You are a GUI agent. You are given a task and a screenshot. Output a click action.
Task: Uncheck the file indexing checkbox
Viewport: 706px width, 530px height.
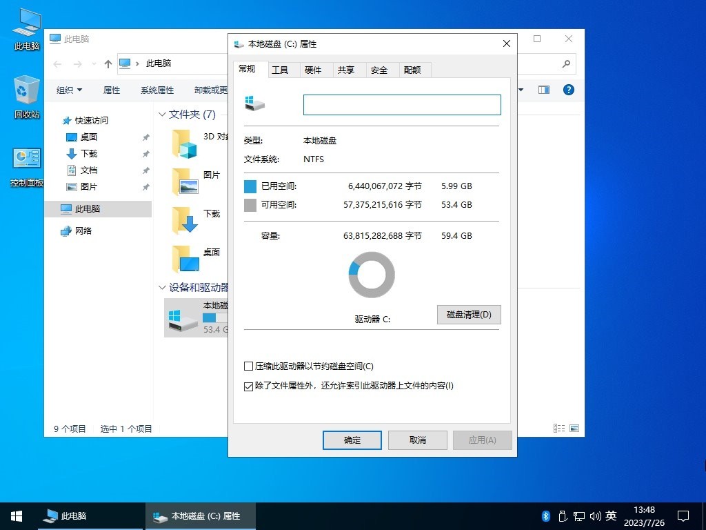(x=248, y=386)
